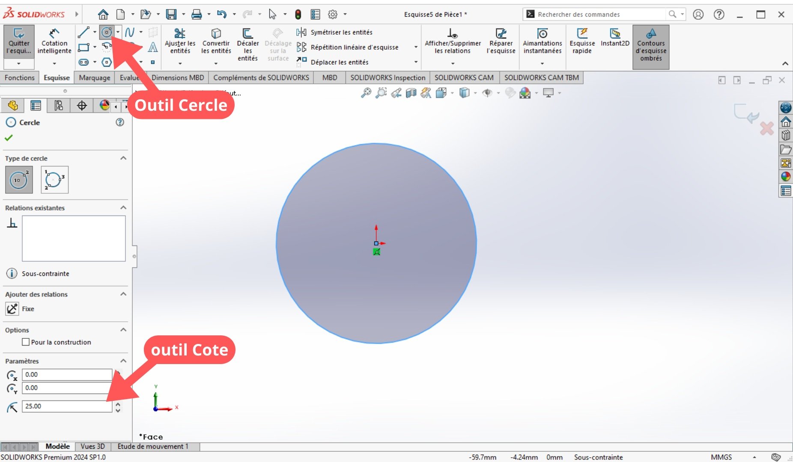
Task: Open Etude de mouvement 1 tab
Action: pos(153,446)
